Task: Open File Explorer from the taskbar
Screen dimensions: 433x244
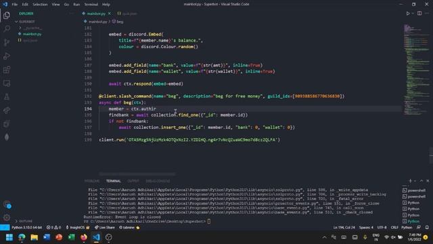Action: 34,237
